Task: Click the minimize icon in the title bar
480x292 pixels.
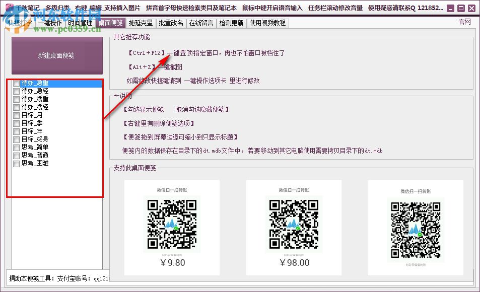Action: (x=451, y=8)
